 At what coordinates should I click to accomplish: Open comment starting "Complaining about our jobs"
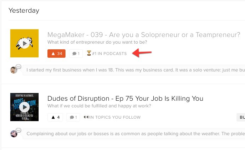click(135, 134)
